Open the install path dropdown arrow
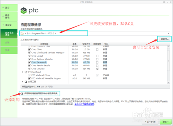This screenshot has width=173, height=126. 169,33
